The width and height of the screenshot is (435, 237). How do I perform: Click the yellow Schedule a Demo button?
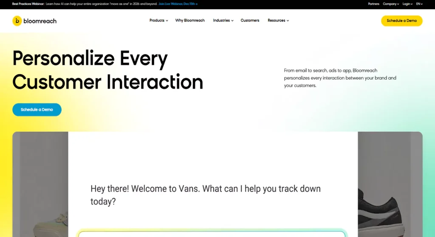[x=402, y=21]
